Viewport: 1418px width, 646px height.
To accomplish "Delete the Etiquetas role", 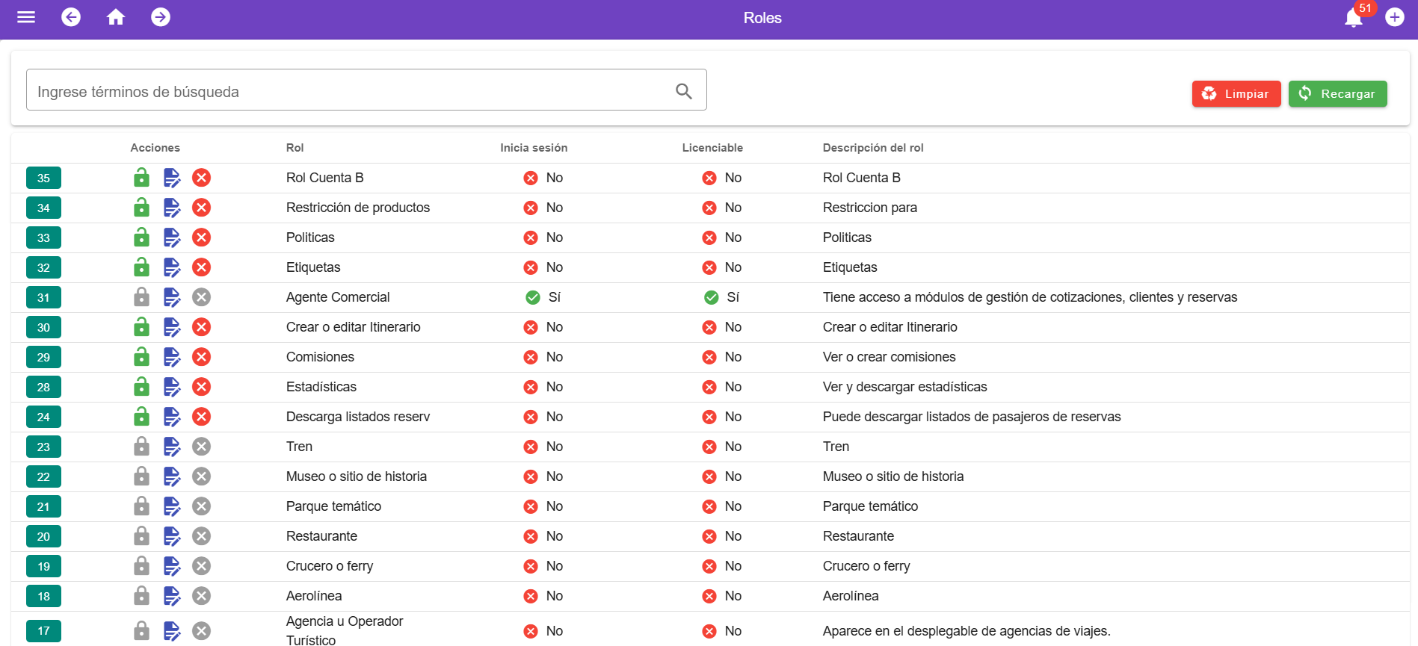I will pos(201,267).
